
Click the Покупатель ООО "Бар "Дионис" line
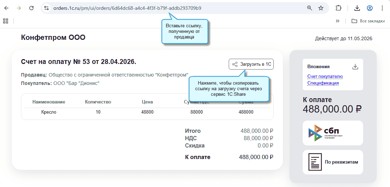(x=60, y=83)
